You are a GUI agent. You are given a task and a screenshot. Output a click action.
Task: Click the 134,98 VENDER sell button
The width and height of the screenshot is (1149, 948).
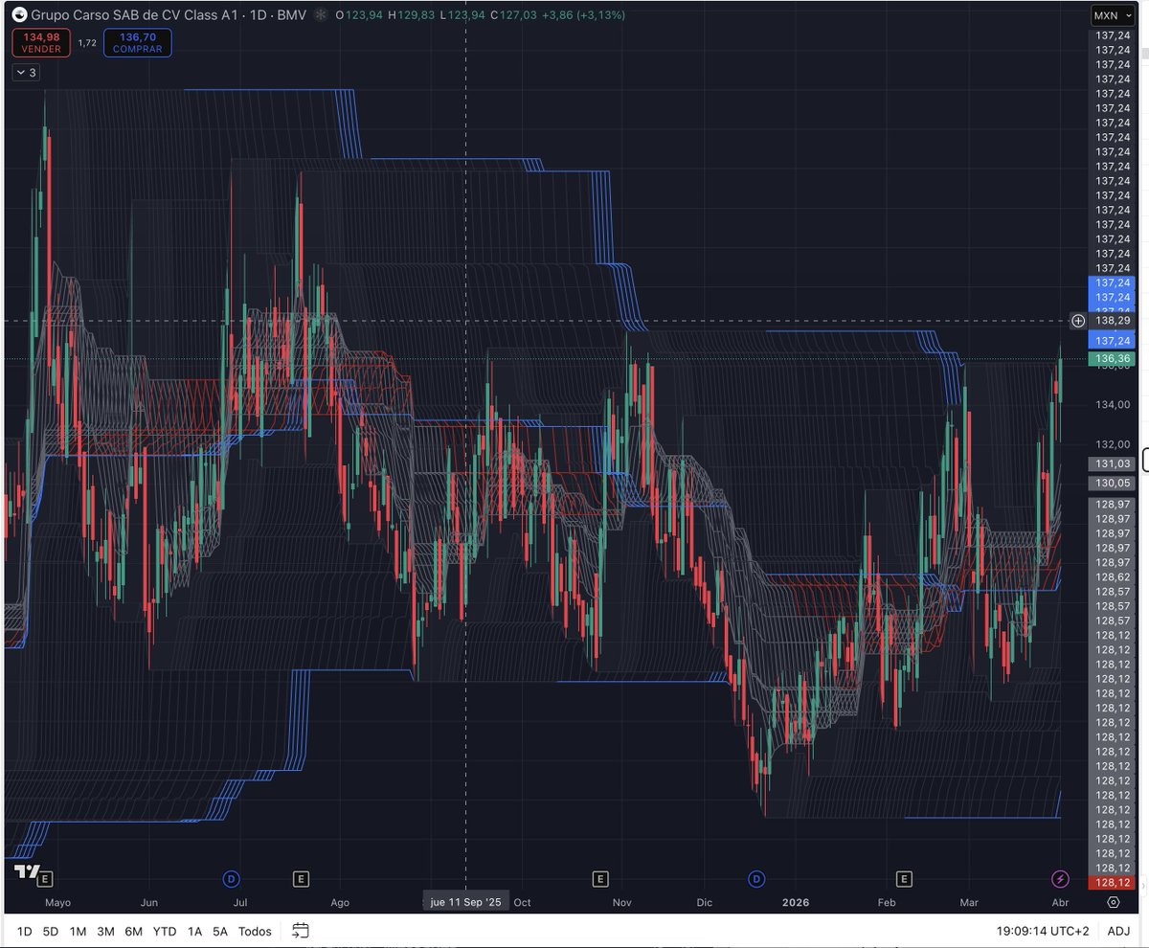[x=41, y=43]
